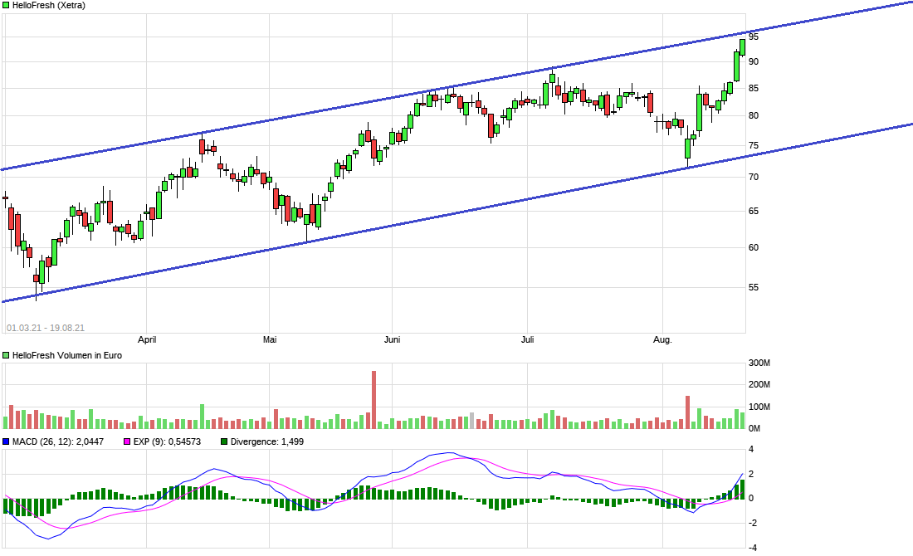Click the April month label

coord(147,339)
